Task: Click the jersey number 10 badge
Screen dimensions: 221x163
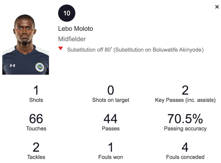Action: pos(67,13)
